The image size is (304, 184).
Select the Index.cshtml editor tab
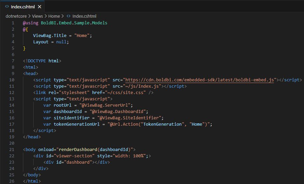click(23, 7)
